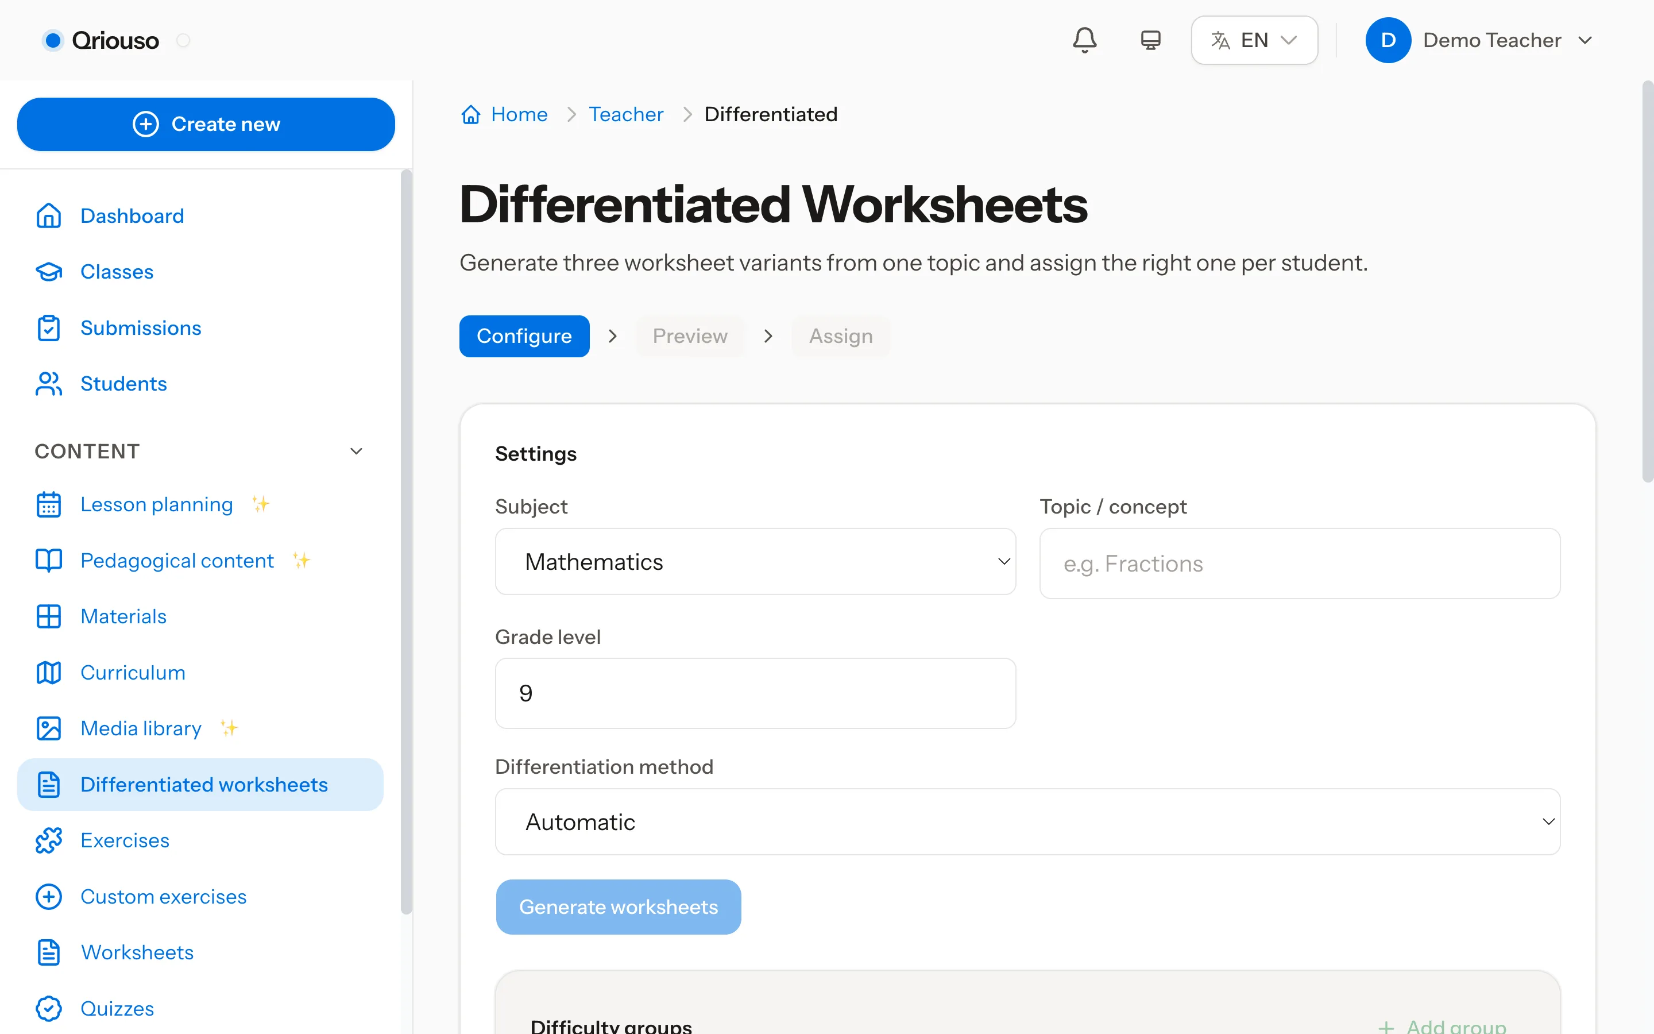1654x1034 pixels.
Task: Click the Generate worksheets button
Action: [x=619, y=907]
